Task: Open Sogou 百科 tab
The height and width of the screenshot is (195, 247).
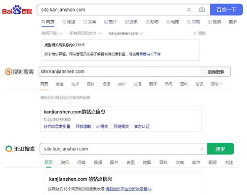Action: pyautogui.click(x=184, y=84)
